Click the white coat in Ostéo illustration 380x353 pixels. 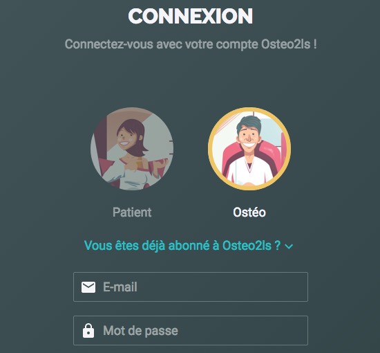point(249,171)
